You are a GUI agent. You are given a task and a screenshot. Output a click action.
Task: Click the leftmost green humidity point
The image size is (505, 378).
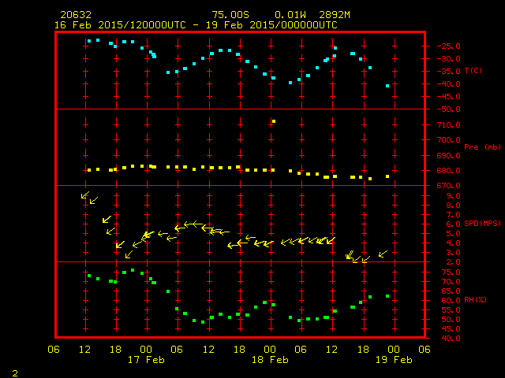89,276
